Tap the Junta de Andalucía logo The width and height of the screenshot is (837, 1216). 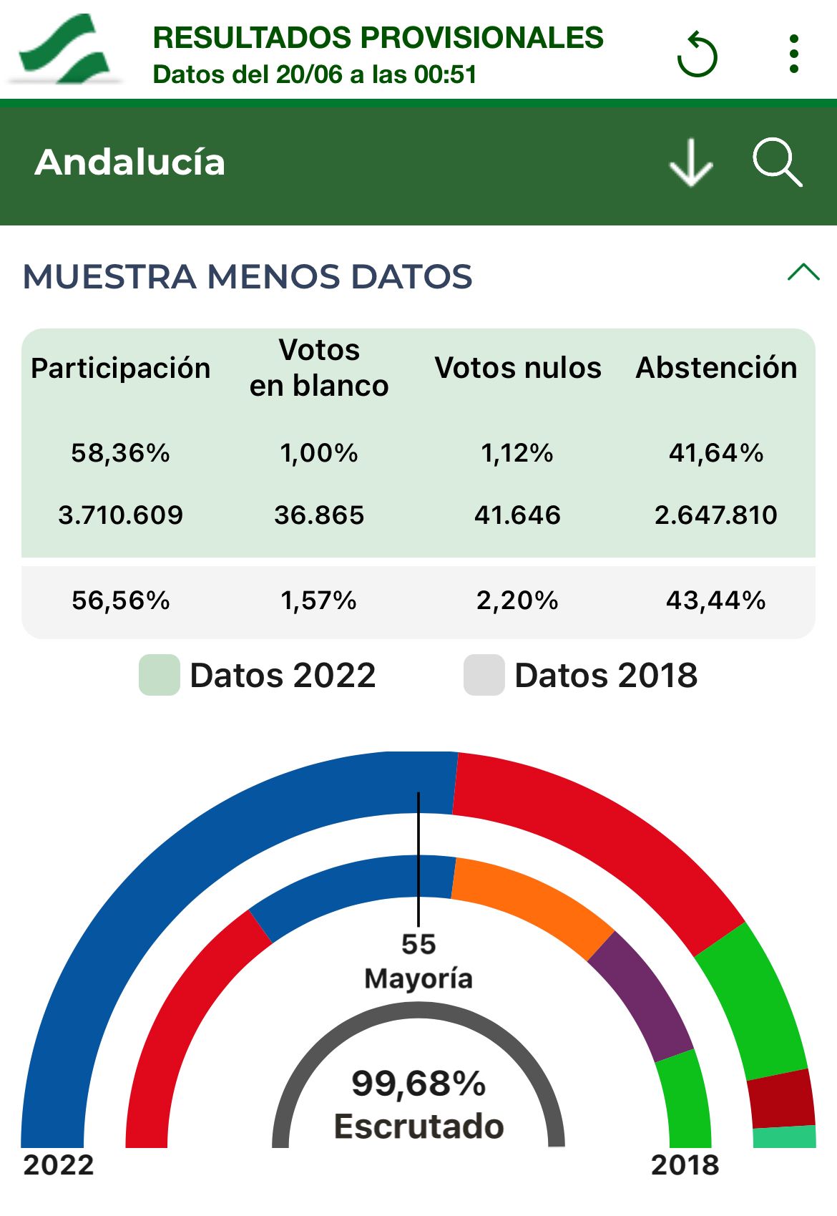coord(63,48)
